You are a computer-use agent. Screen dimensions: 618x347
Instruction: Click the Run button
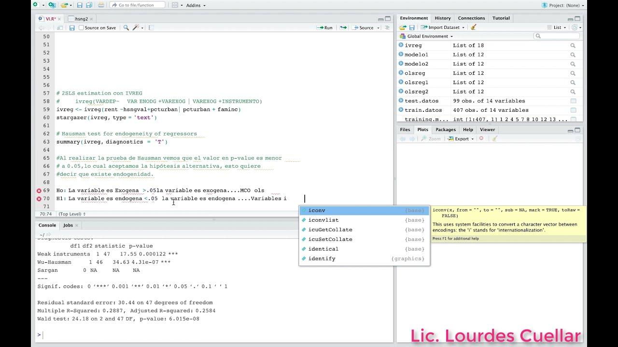click(324, 27)
